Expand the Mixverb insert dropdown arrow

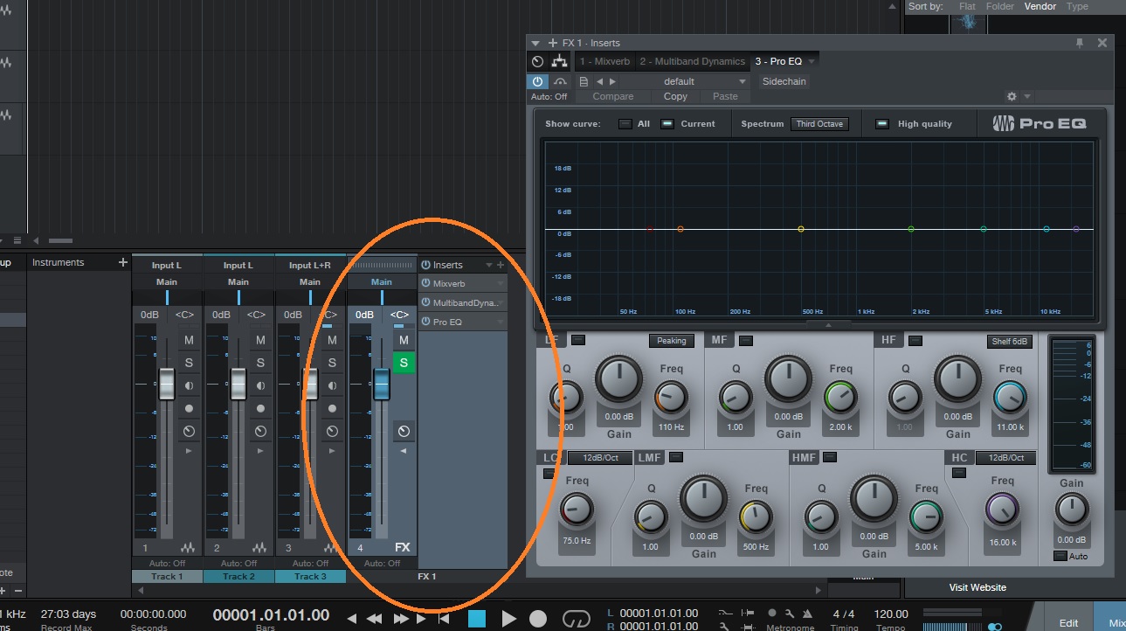(x=501, y=284)
